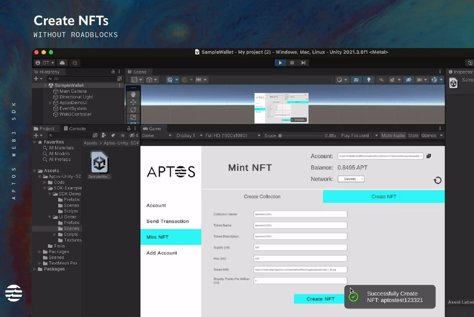Image resolution: width=474 pixels, height=317 pixels.
Task: Toggle 2D view in Scene
Action: 356,80
